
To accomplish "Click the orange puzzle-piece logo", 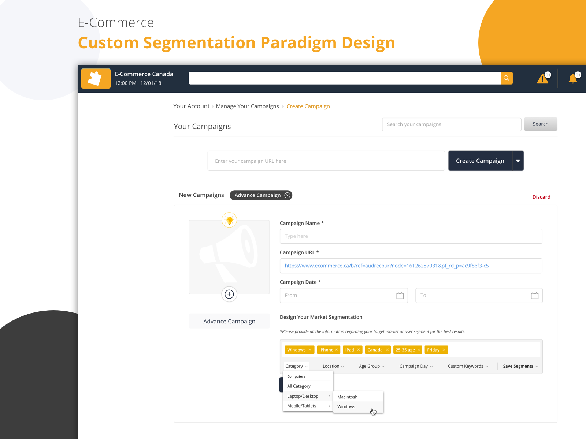I will tap(96, 78).
